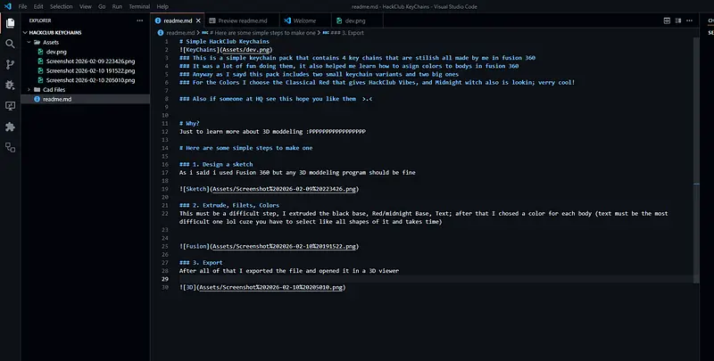Switch to the Welcome tab
This screenshot has width=714, height=361.
305,19
